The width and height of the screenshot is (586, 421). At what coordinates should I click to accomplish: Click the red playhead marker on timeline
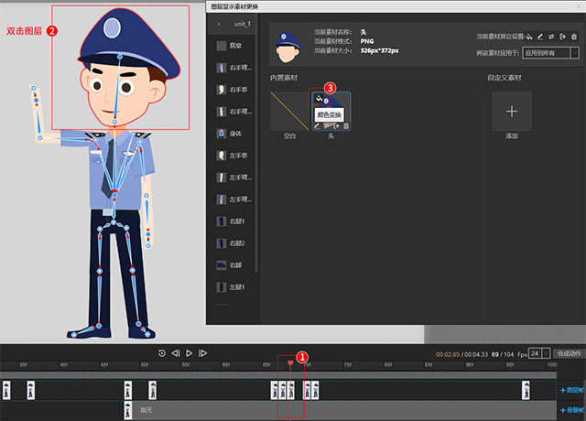click(291, 363)
